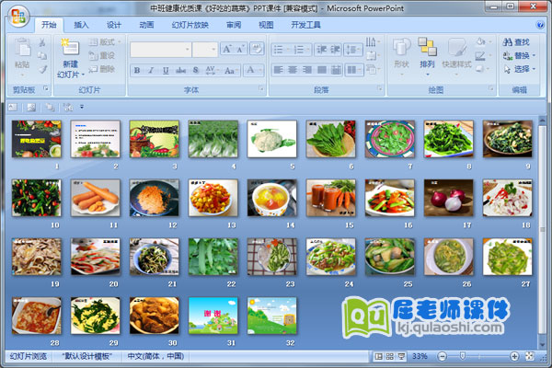Click the zoom slider handle

click(464, 356)
